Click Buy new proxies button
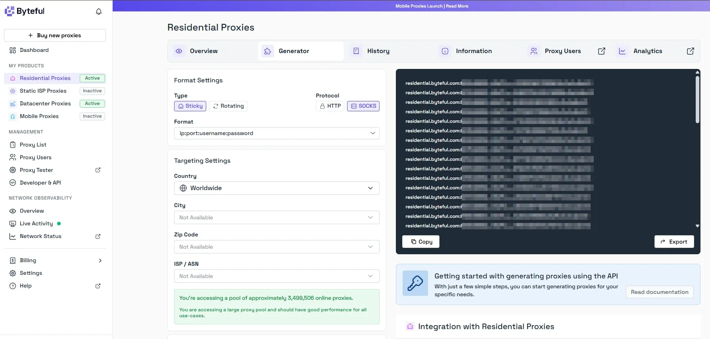The width and height of the screenshot is (710, 339). [55, 35]
